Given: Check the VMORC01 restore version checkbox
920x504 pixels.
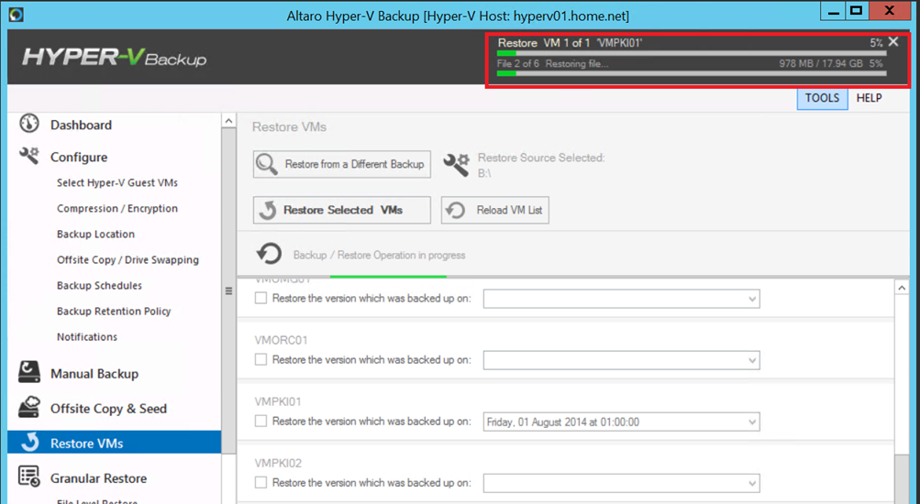Looking at the screenshot, I should 260,360.
